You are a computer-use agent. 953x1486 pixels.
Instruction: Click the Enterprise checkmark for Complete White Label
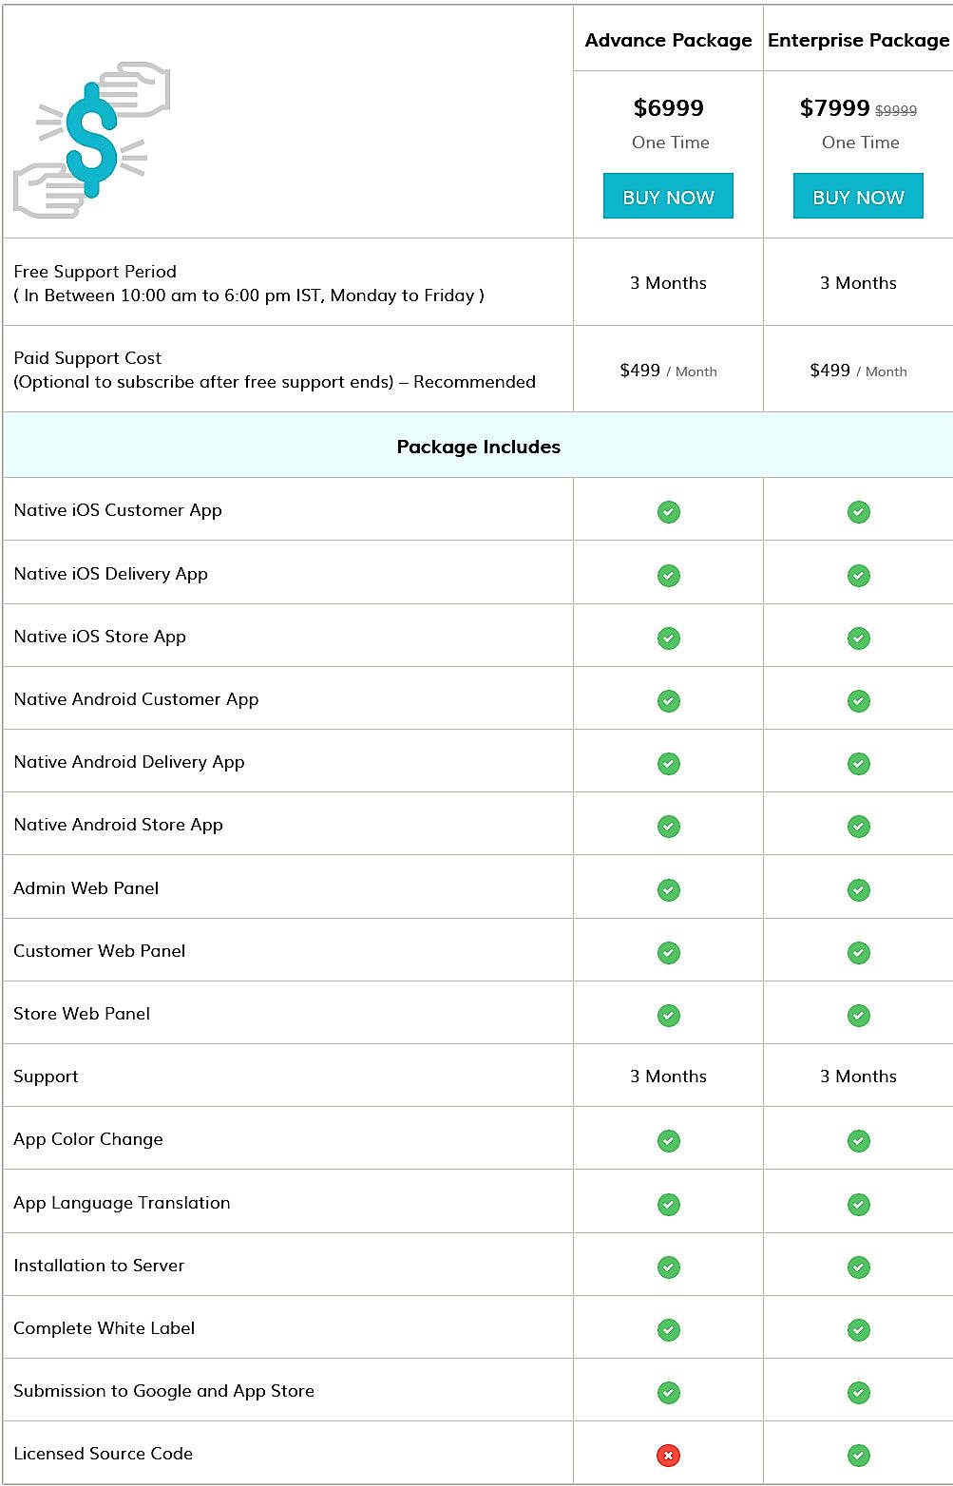[x=859, y=1328]
